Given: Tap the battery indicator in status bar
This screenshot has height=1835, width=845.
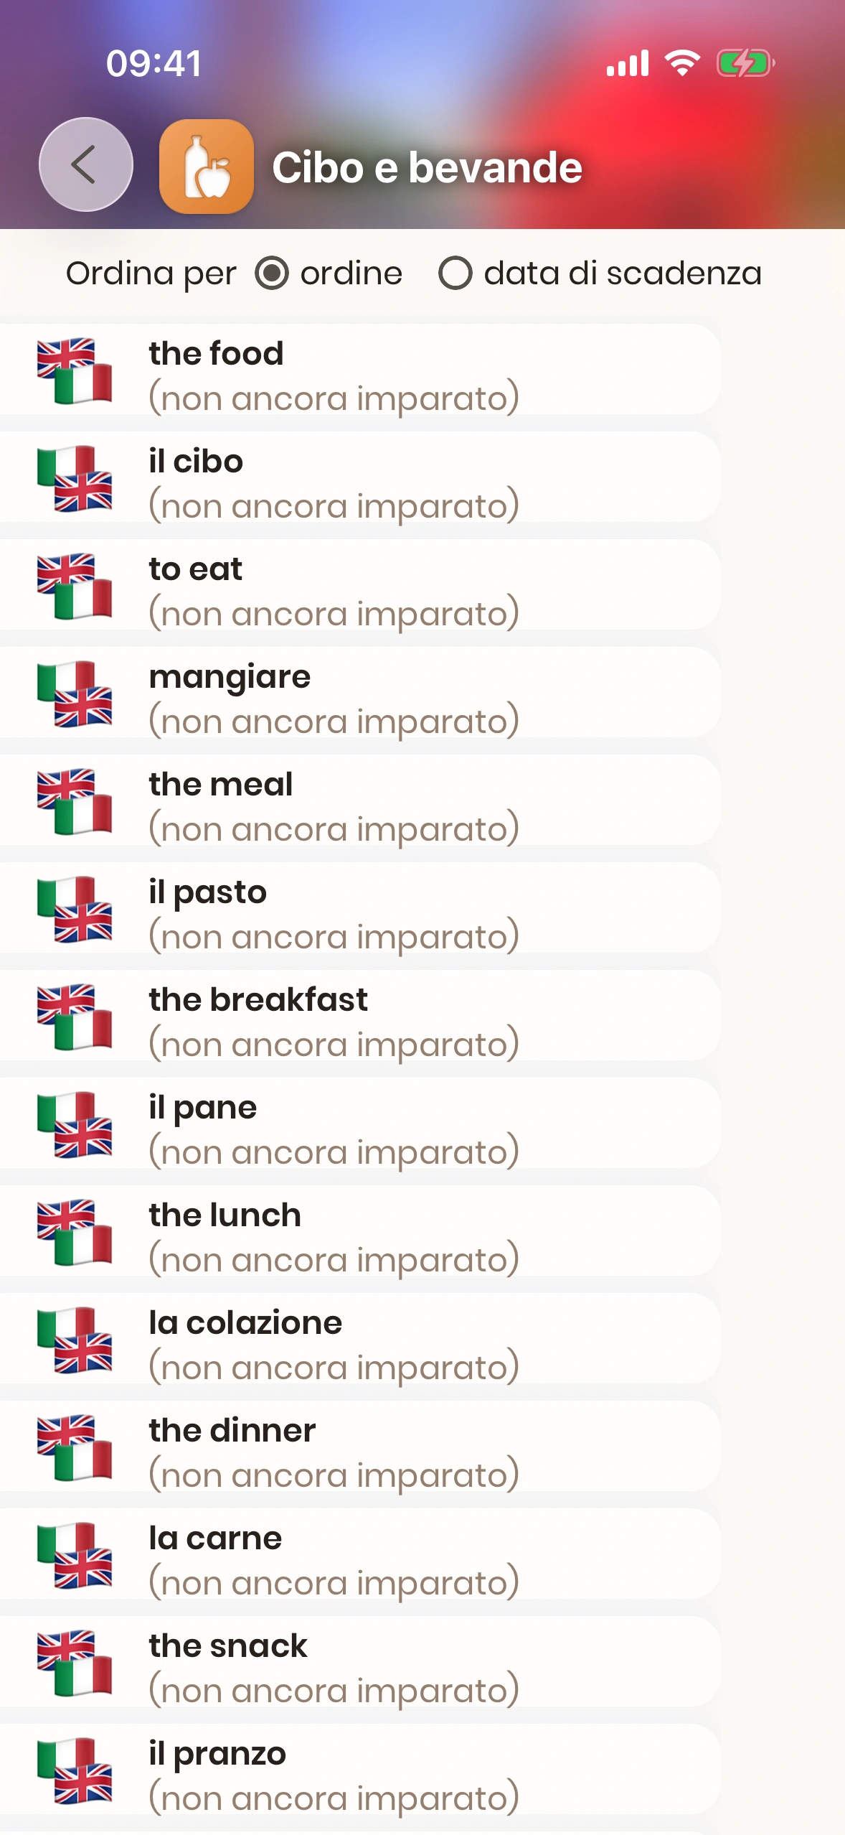Looking at the screenshot, I should tap(745, 63).
